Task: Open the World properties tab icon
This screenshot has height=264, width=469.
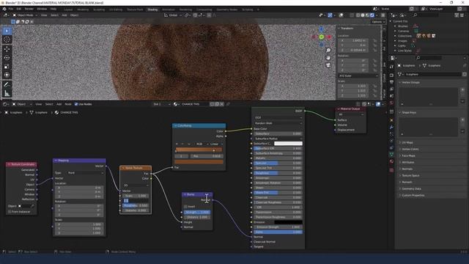Action: [391, 103]
